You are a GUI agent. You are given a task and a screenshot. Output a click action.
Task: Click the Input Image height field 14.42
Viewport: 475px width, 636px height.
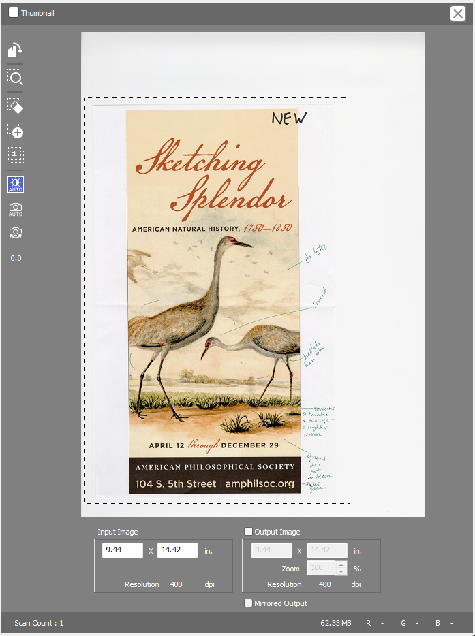pos(177,550)
